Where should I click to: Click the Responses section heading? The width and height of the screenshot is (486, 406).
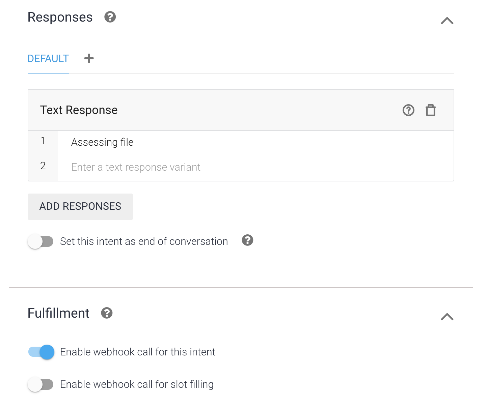click(60, 17)
